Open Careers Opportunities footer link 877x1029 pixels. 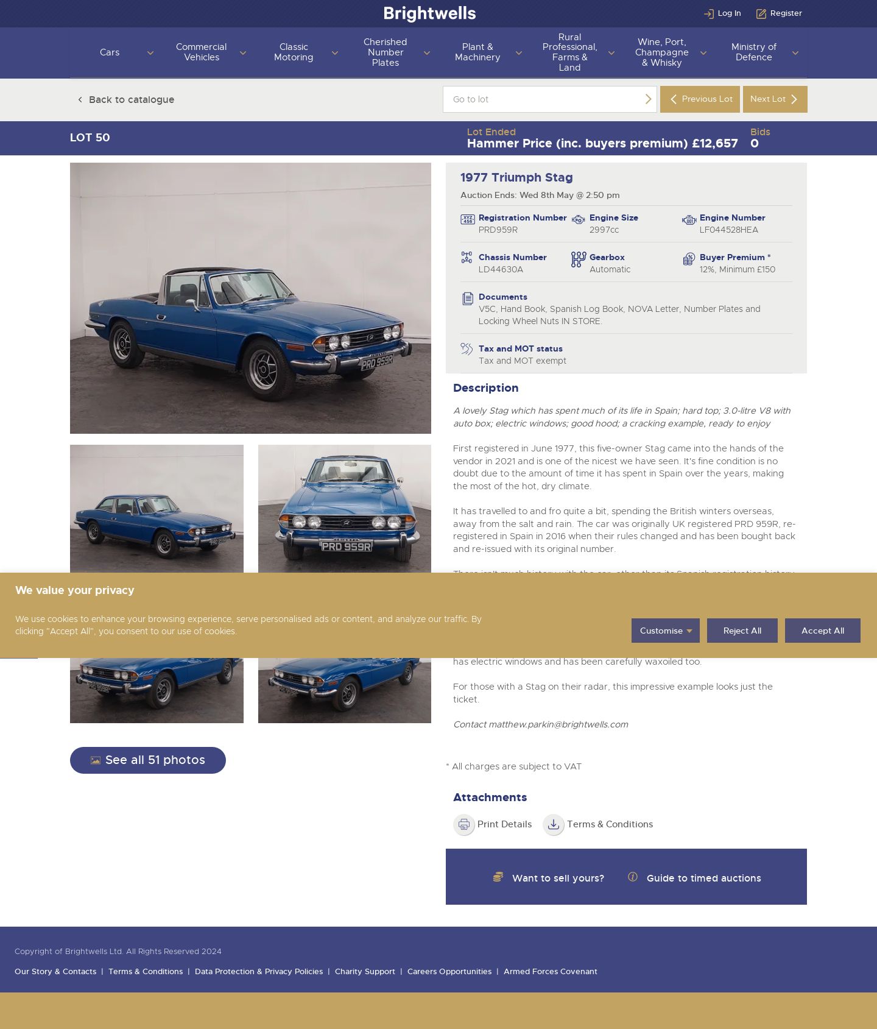click(449, 972)
